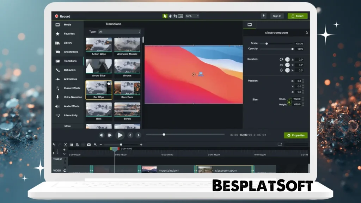Open the canvas zoom 50% dropdown

click(193, 16)
